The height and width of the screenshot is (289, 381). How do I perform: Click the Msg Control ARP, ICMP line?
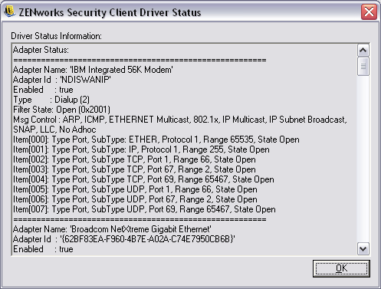pos(180,124)
